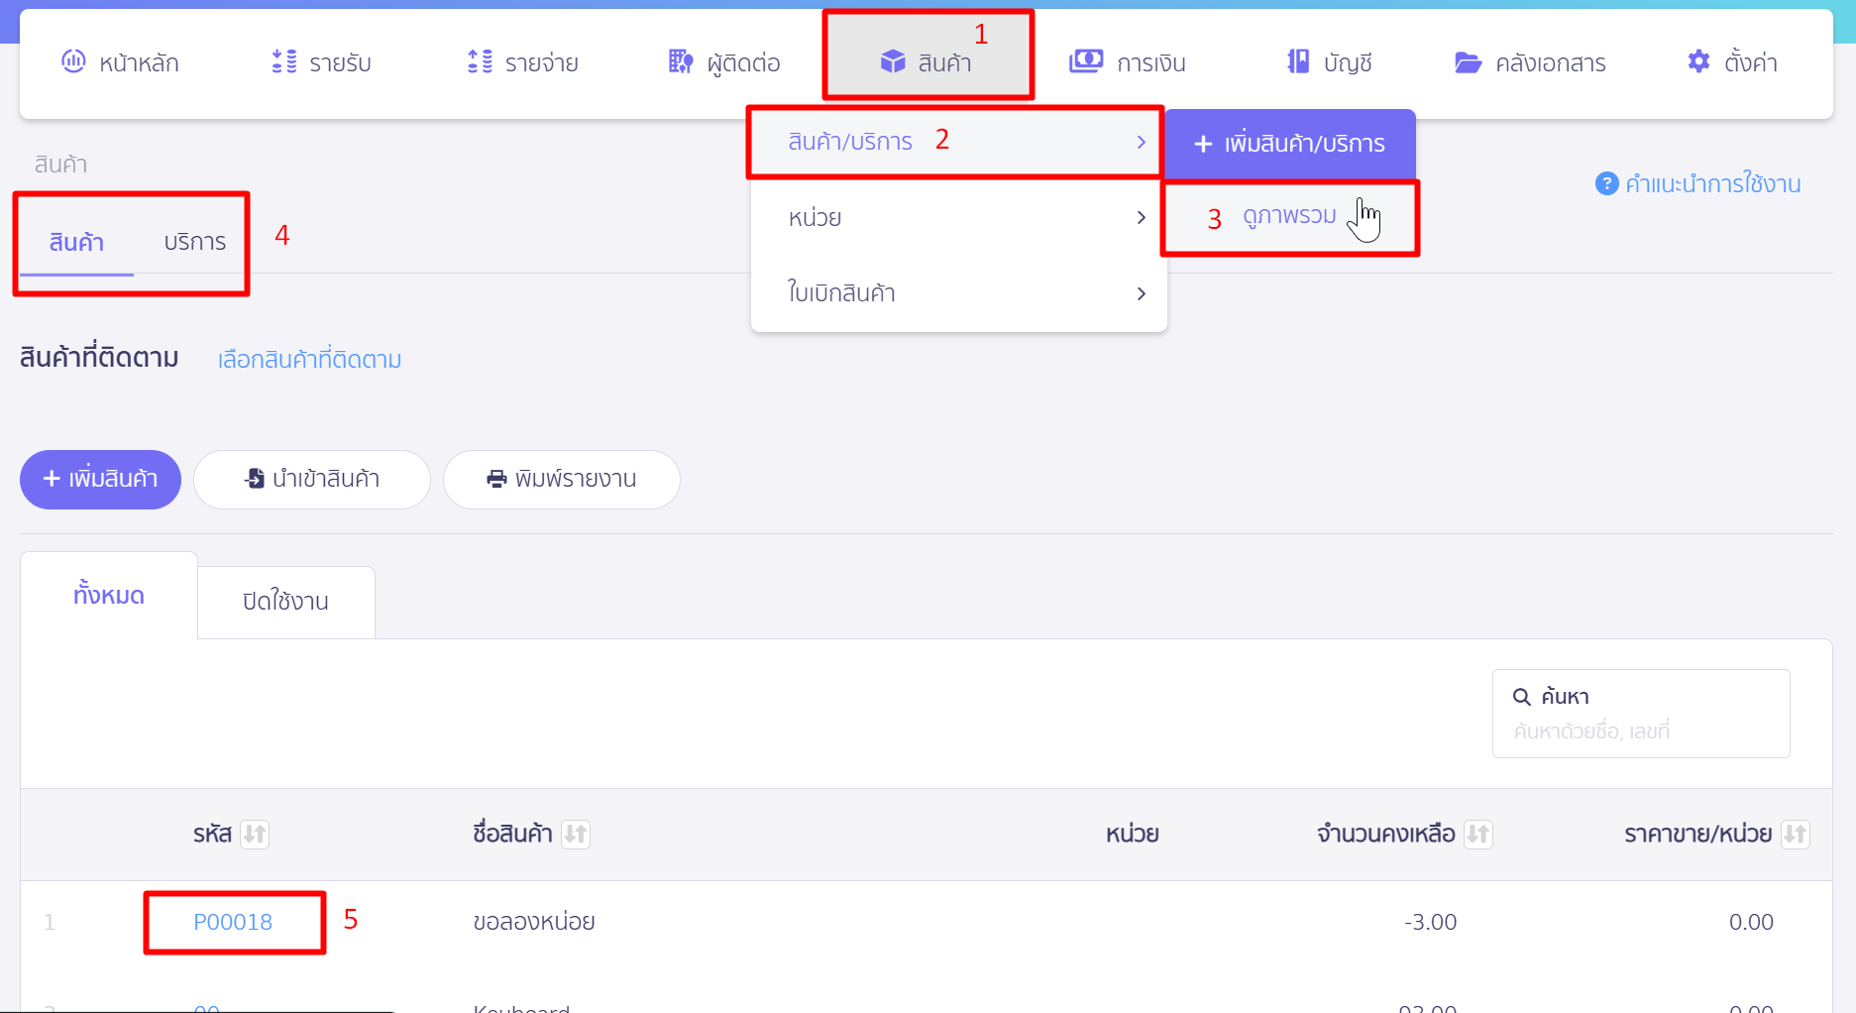Click the เพิ่มสินค้า button

99,480
